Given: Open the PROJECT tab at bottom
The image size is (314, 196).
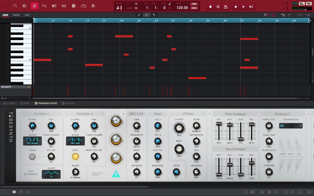Looking at the screenshot, I should pos(69,103).
